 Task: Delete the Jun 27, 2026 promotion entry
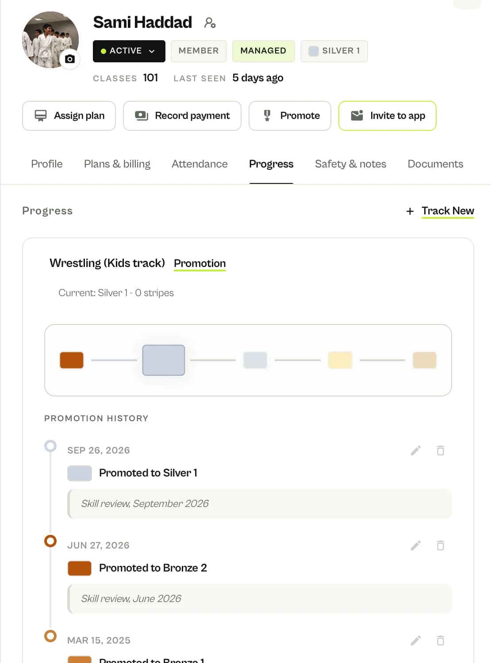pyautogui.click(x=441, y=545)
